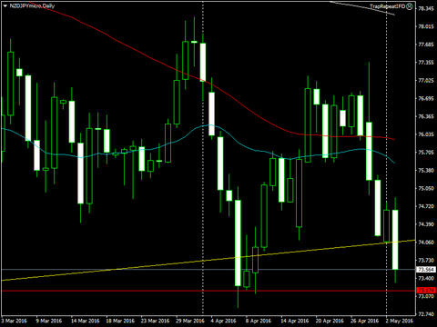This screenshot has width=437, height=327.
Task: Click the 74.060 price scale value
Action: (426, 243)
